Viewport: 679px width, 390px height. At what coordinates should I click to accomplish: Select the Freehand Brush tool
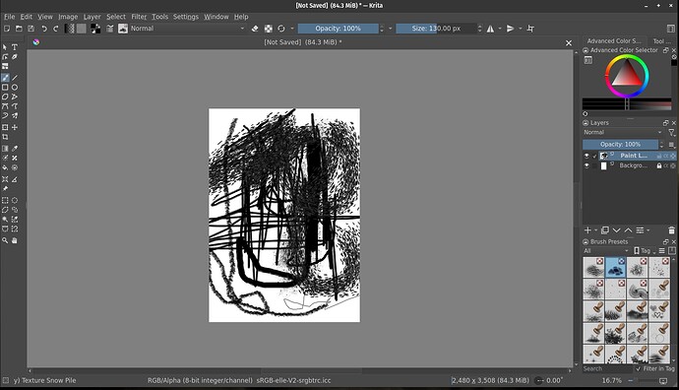click(5, 78)
